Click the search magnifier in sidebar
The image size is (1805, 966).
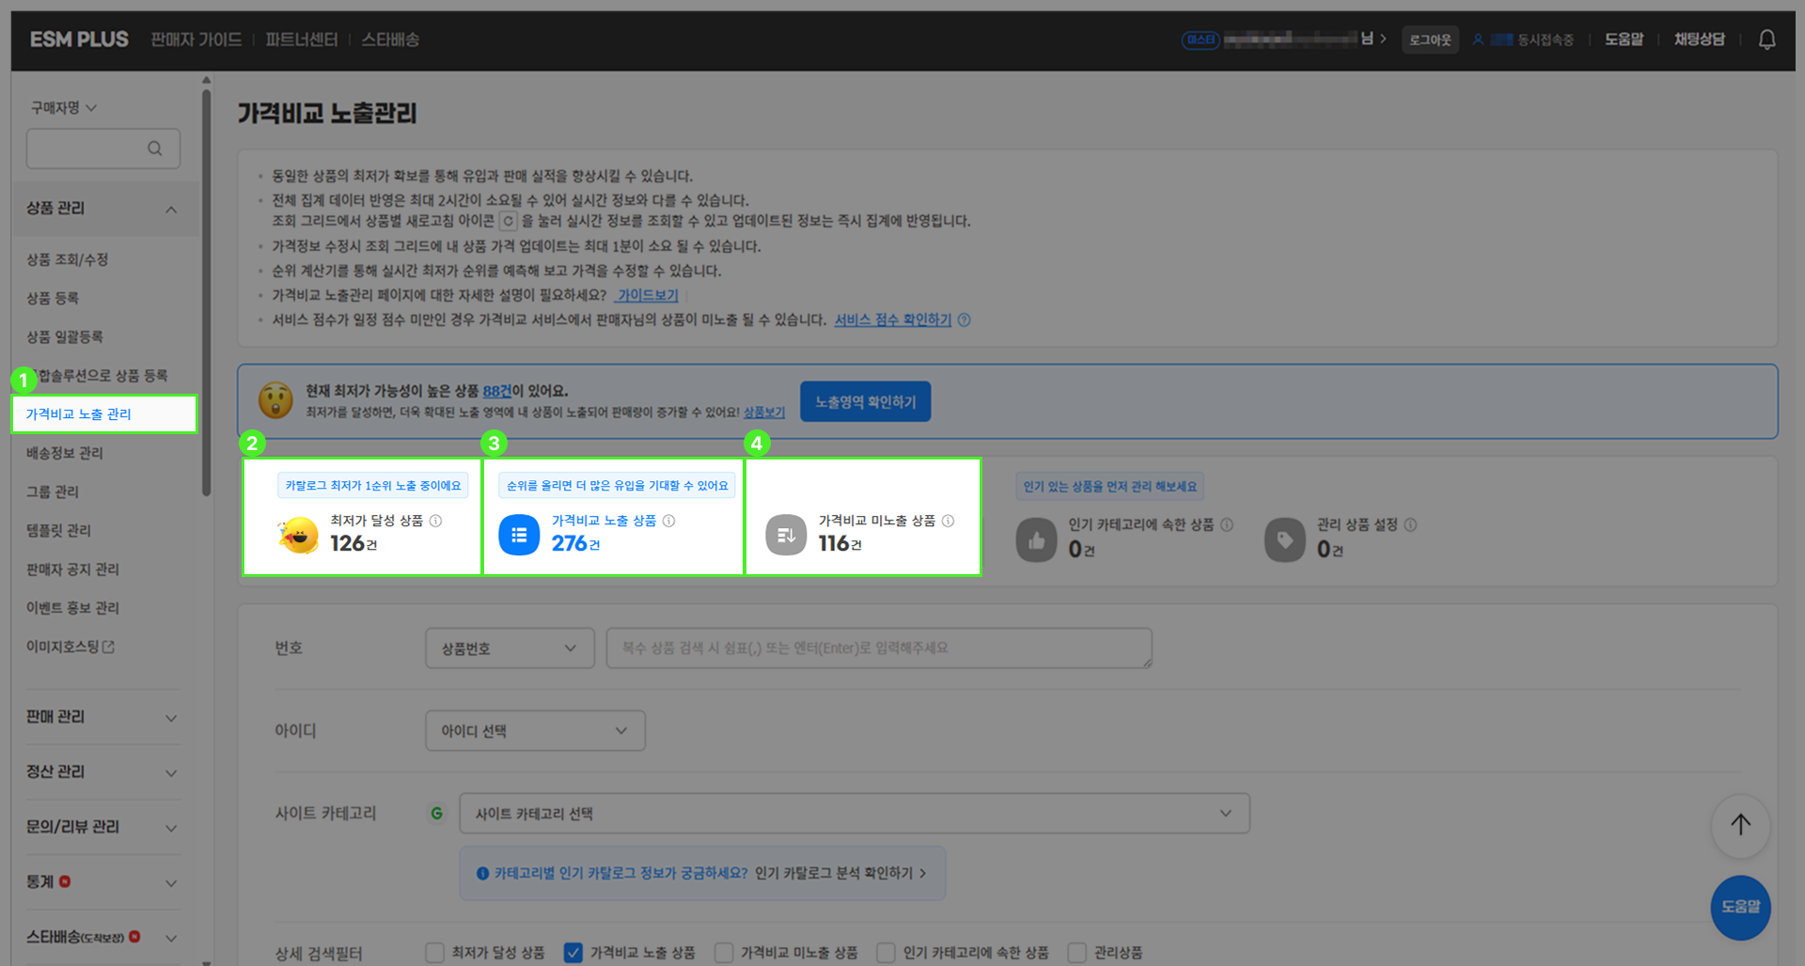(155, 148)
